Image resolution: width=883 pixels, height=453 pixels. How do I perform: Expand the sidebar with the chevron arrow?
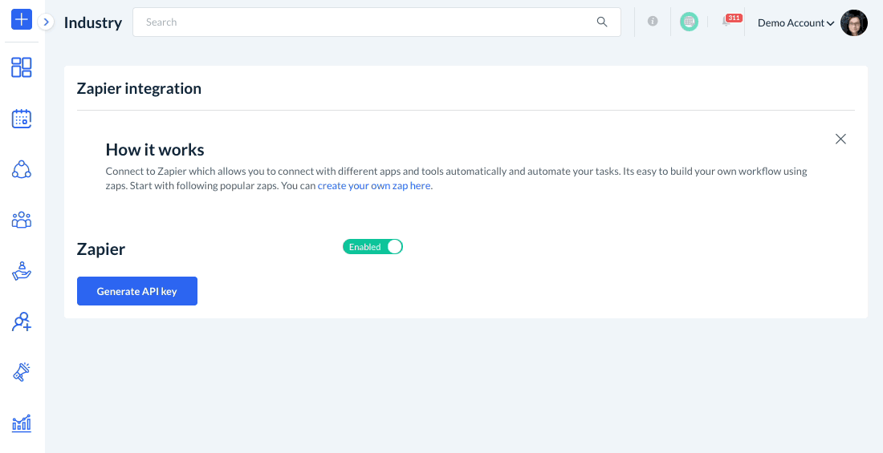coord(47,22)
